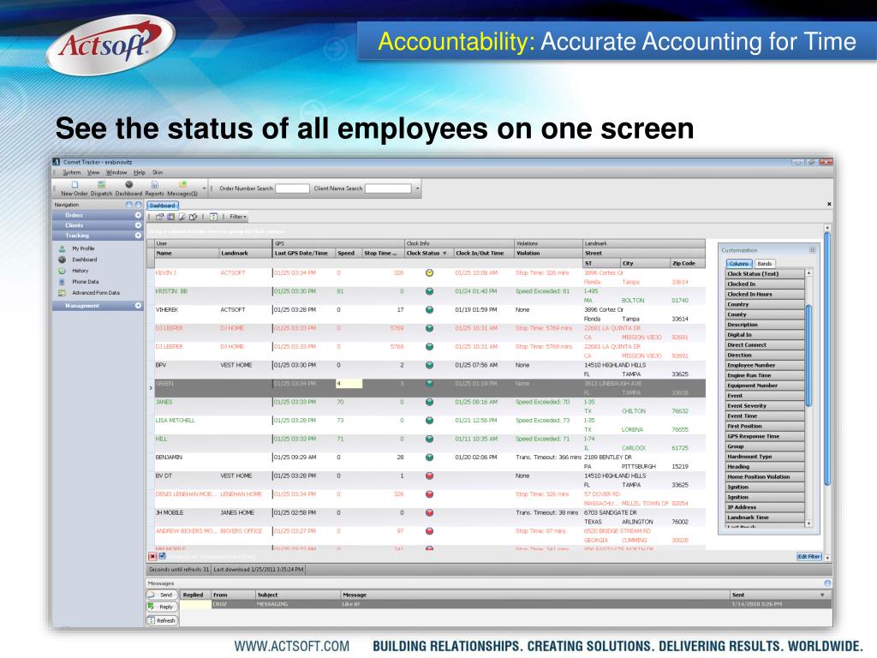This screenshot has height=658, width=877.
Task: Click the first grid toolbar icon beside Filter
Action: tap(159, 217)
